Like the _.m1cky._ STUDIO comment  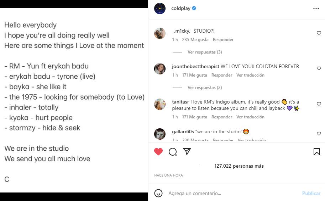click(319, 33)
